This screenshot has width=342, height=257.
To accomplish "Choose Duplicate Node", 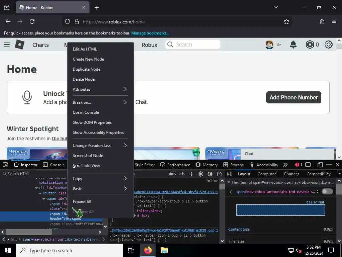I will (x=100, y=69).
